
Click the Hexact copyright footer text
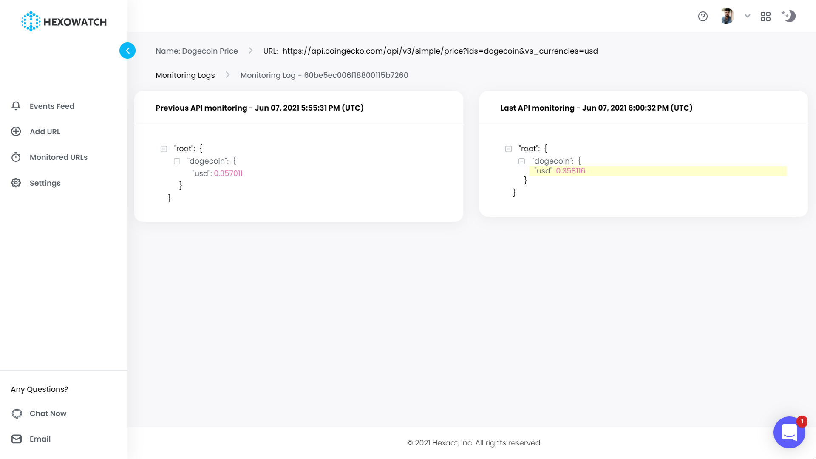[474, 443]
